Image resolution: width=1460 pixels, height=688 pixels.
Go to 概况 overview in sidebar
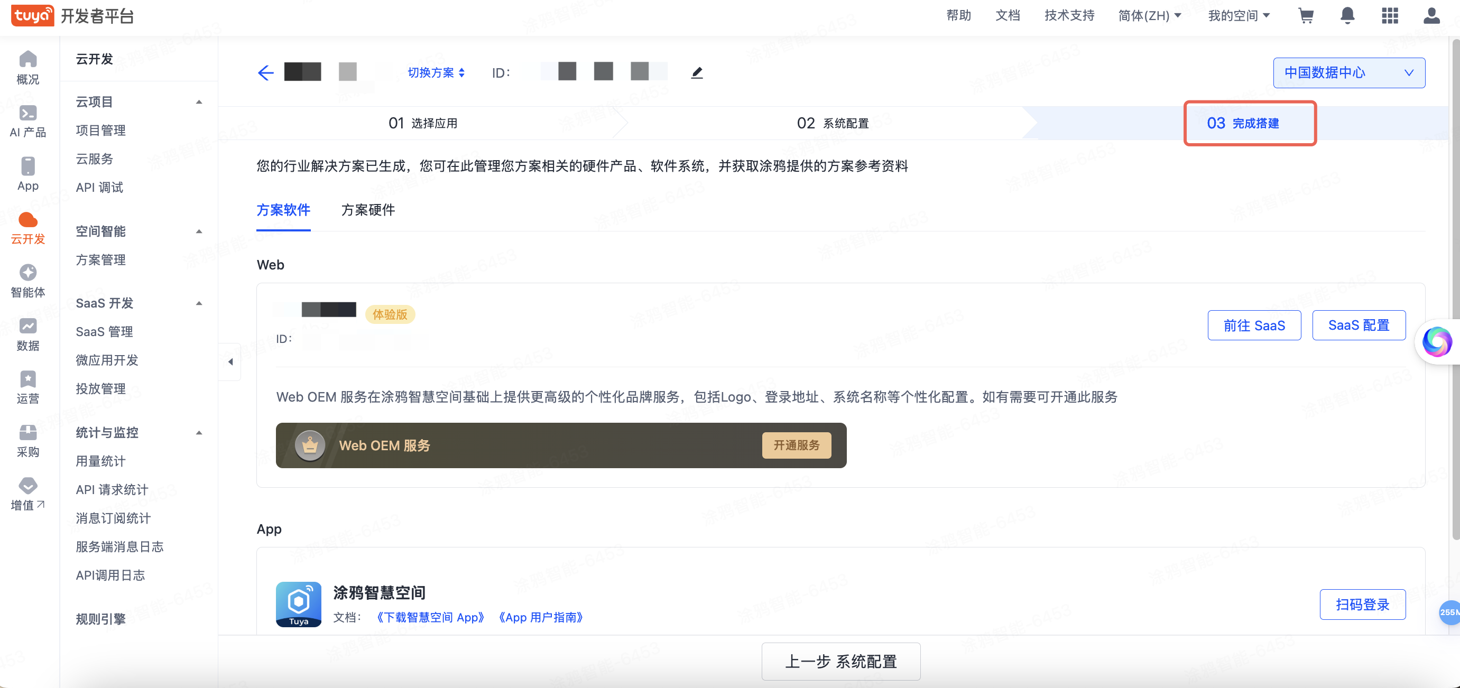point(28,68)
